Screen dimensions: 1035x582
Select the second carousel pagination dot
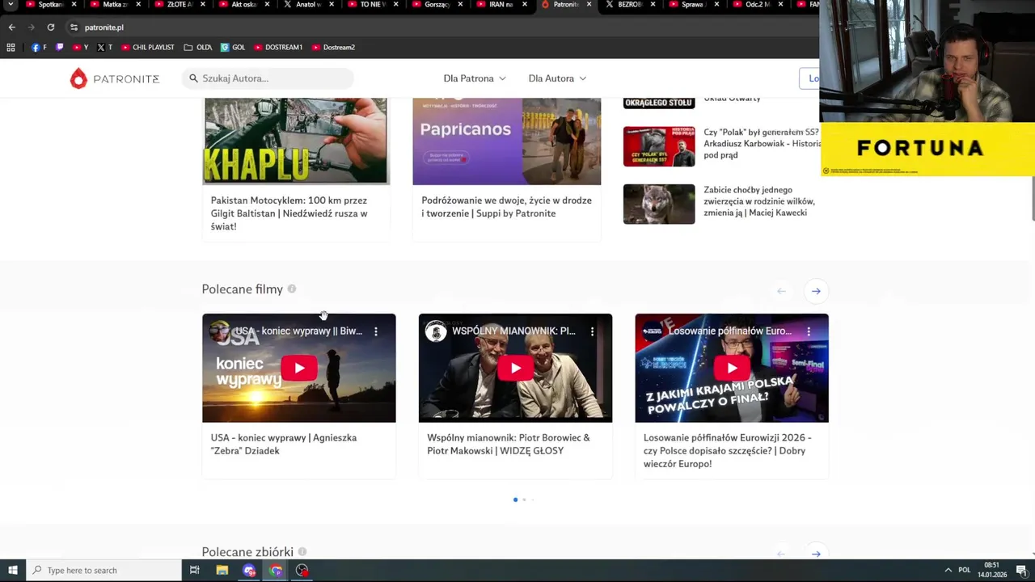click(x=524, y=500)
